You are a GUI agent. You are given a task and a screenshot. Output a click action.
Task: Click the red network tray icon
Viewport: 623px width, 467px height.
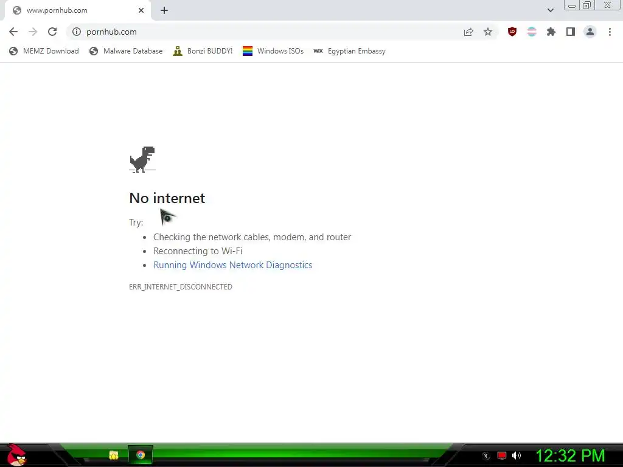point(502,456)
